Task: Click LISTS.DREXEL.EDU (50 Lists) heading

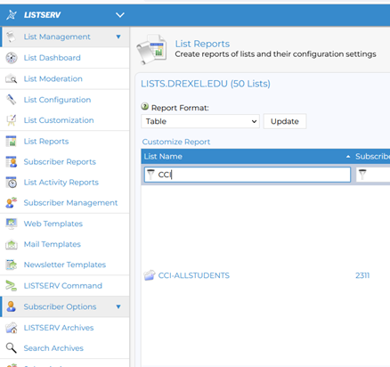Action: tap(206, 84)
